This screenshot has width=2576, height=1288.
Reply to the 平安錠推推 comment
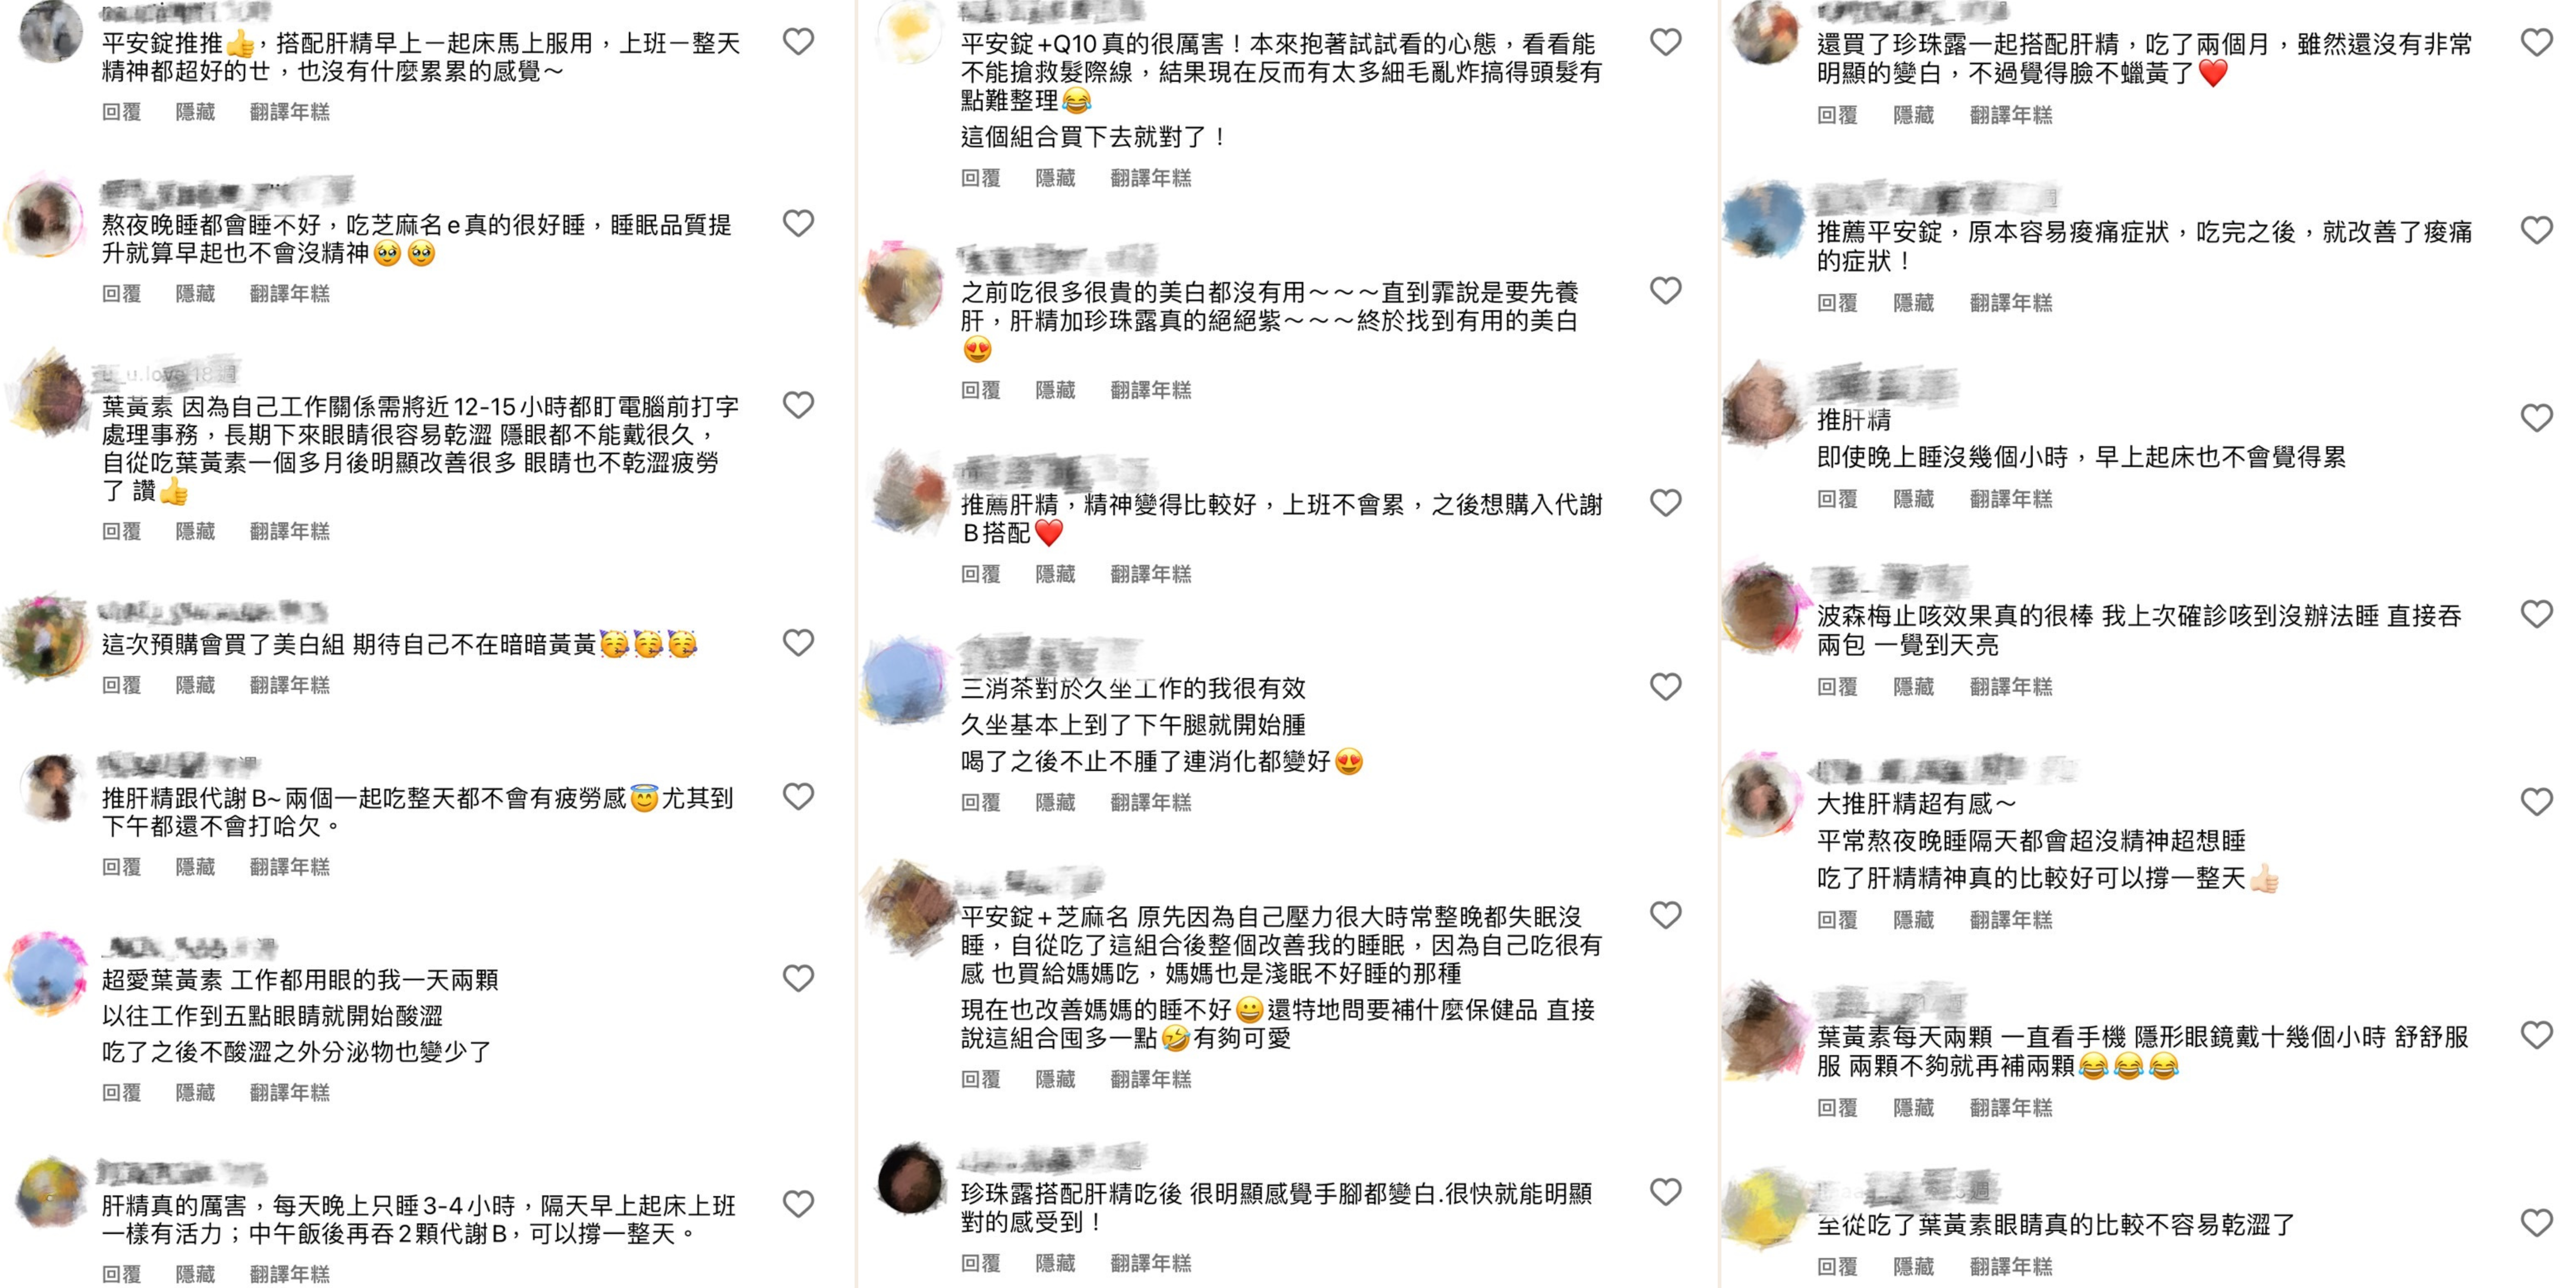pos(121,112)
